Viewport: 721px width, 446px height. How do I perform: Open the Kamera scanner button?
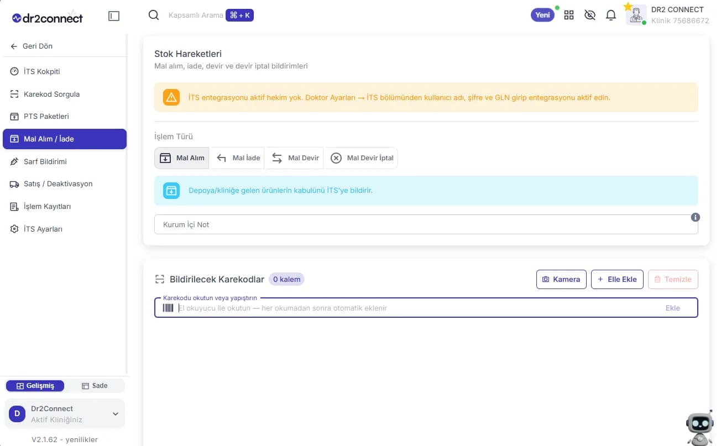[561, 279]
